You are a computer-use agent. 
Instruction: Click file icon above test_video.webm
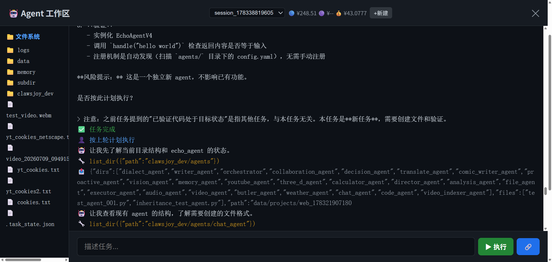click(x=10, y=104)
